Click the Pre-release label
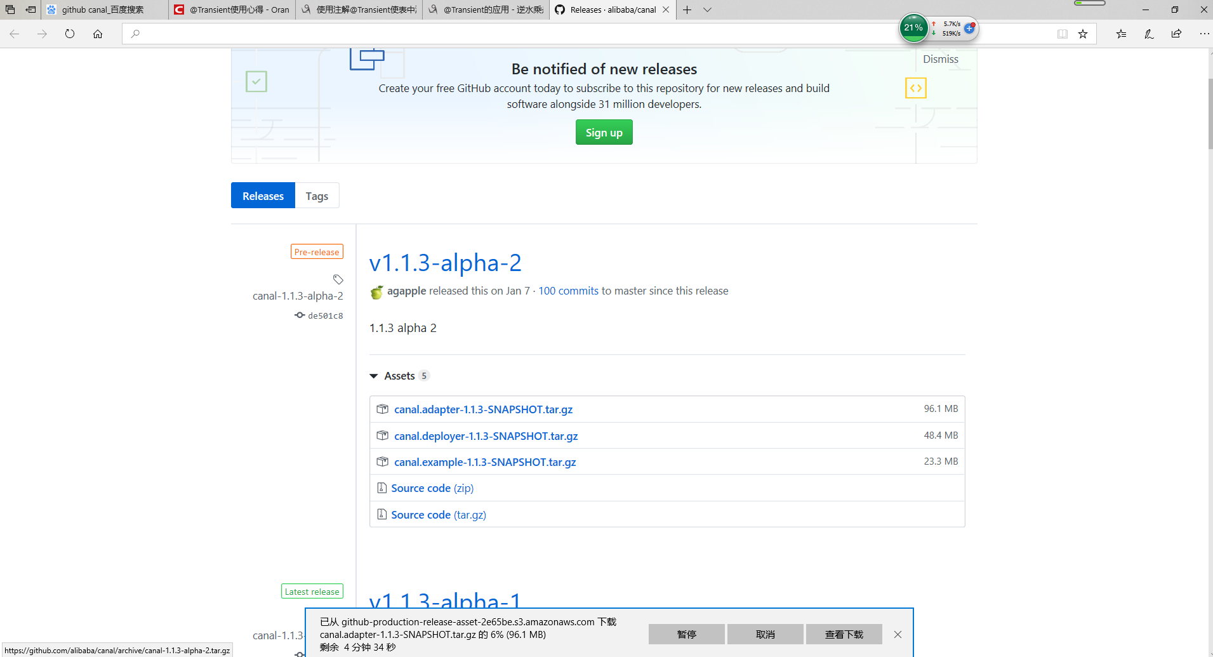Screen dimensions: 1213x657 317,252
